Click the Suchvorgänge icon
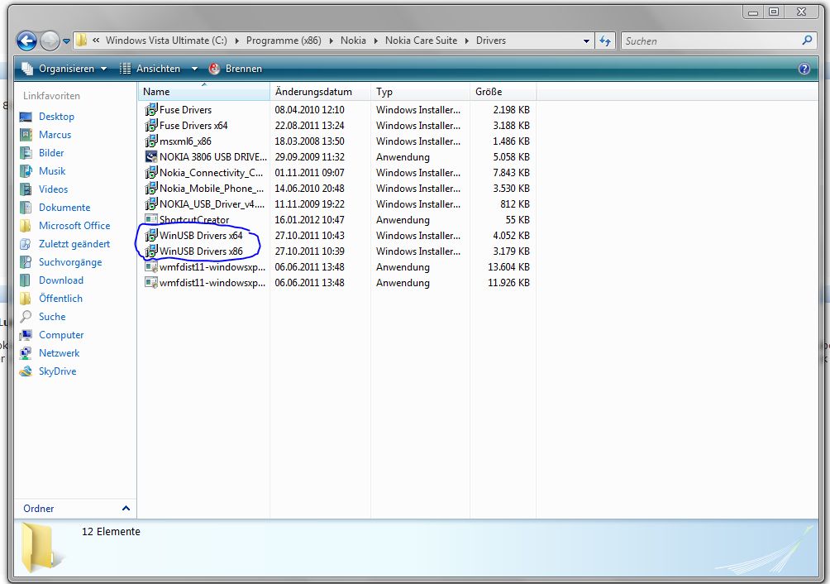 26,262
